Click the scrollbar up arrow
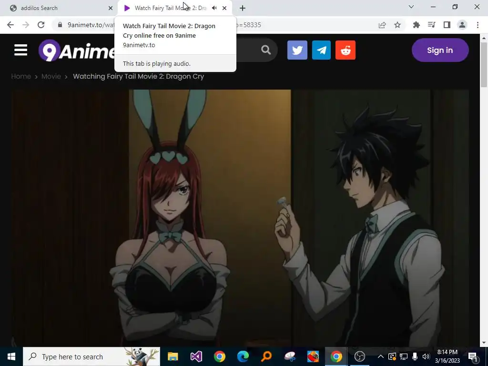This screenshot has height=366, width=488. click(484, 38)
